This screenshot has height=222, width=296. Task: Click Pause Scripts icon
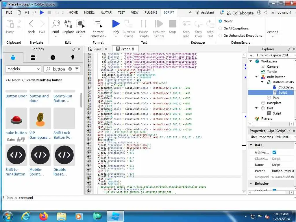(x=143, y=24)
